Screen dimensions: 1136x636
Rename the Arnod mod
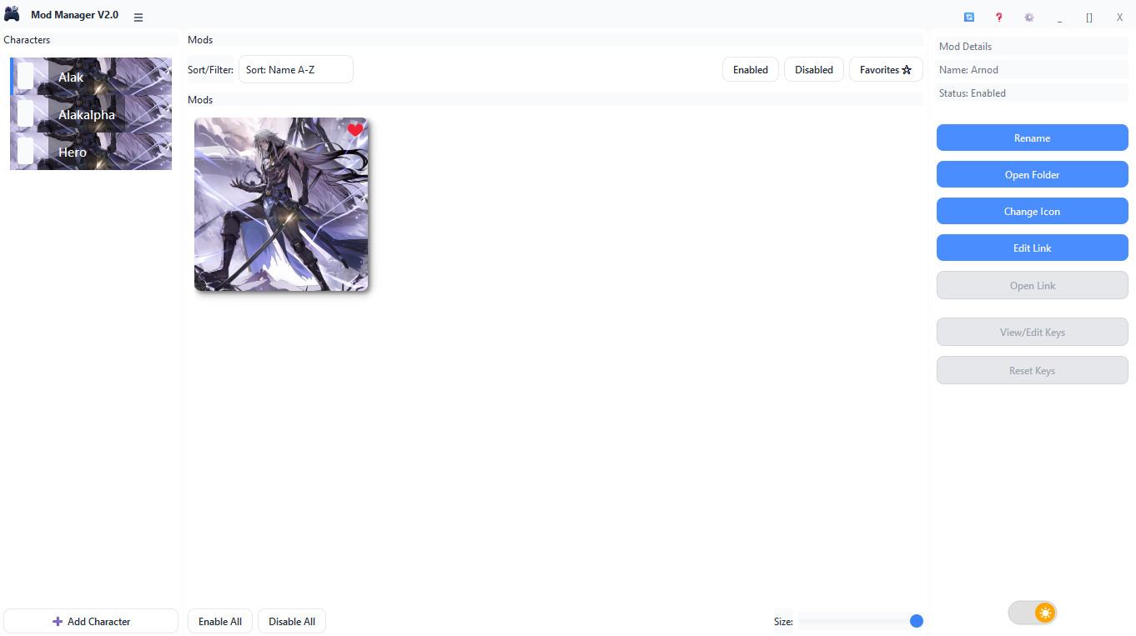click(x=1032, y=138)
